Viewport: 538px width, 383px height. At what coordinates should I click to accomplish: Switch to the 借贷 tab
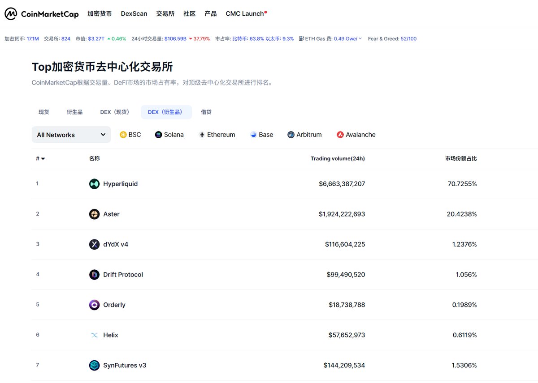(206, 112)
